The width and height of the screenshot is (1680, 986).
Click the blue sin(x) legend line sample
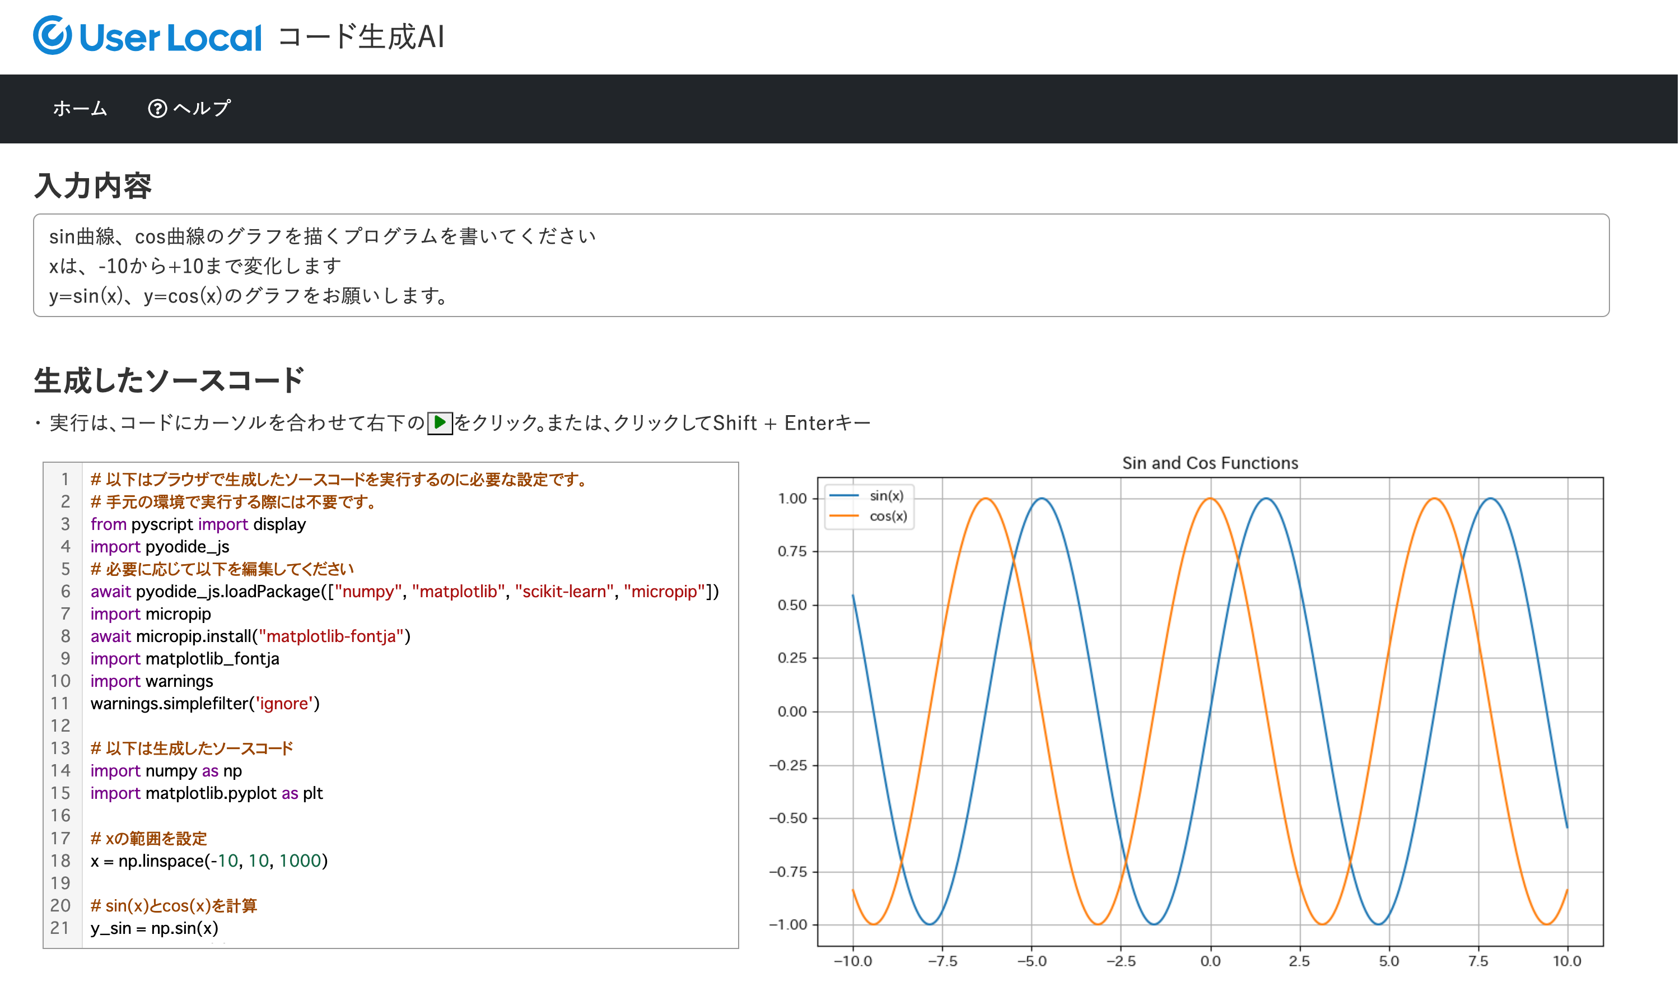(x=844, y=496)
